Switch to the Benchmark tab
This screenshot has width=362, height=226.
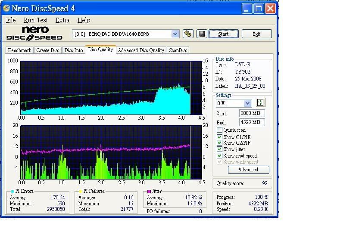[x=20, y=50]
